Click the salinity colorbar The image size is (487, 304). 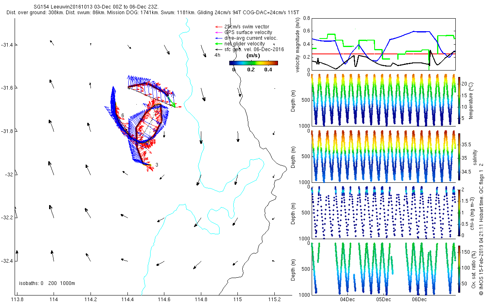459,157
